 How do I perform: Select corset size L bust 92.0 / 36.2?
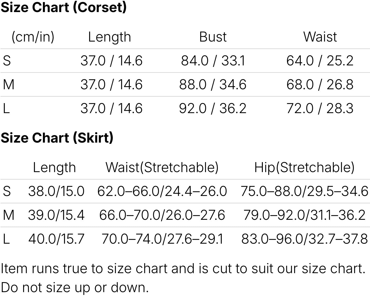coord(213,108)
